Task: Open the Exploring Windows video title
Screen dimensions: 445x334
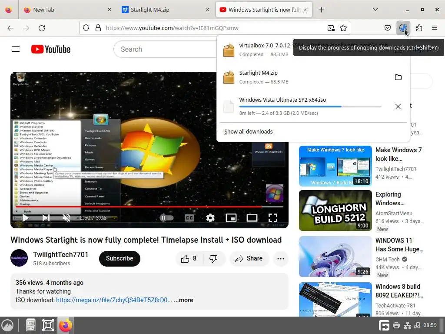Action: click(390, 199)
